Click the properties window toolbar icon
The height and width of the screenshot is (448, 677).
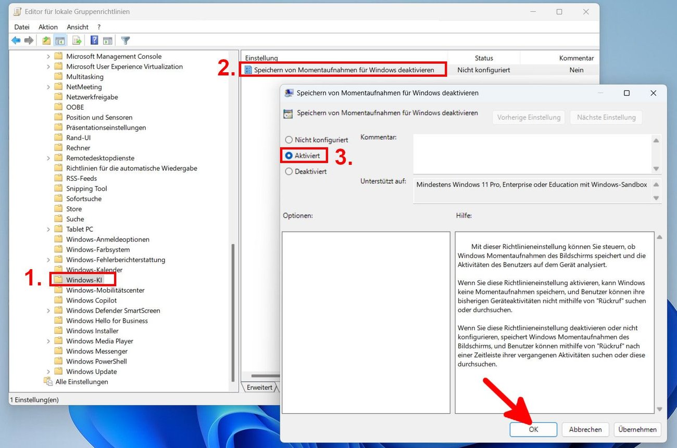[108, 40]
